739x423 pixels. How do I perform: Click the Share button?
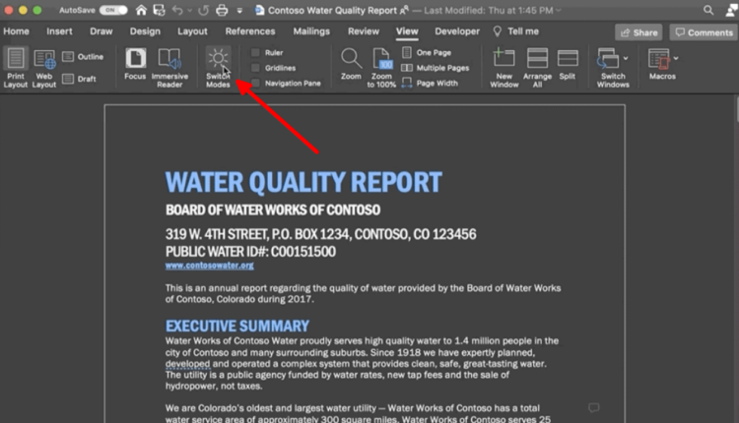click(x=638, y=32)
